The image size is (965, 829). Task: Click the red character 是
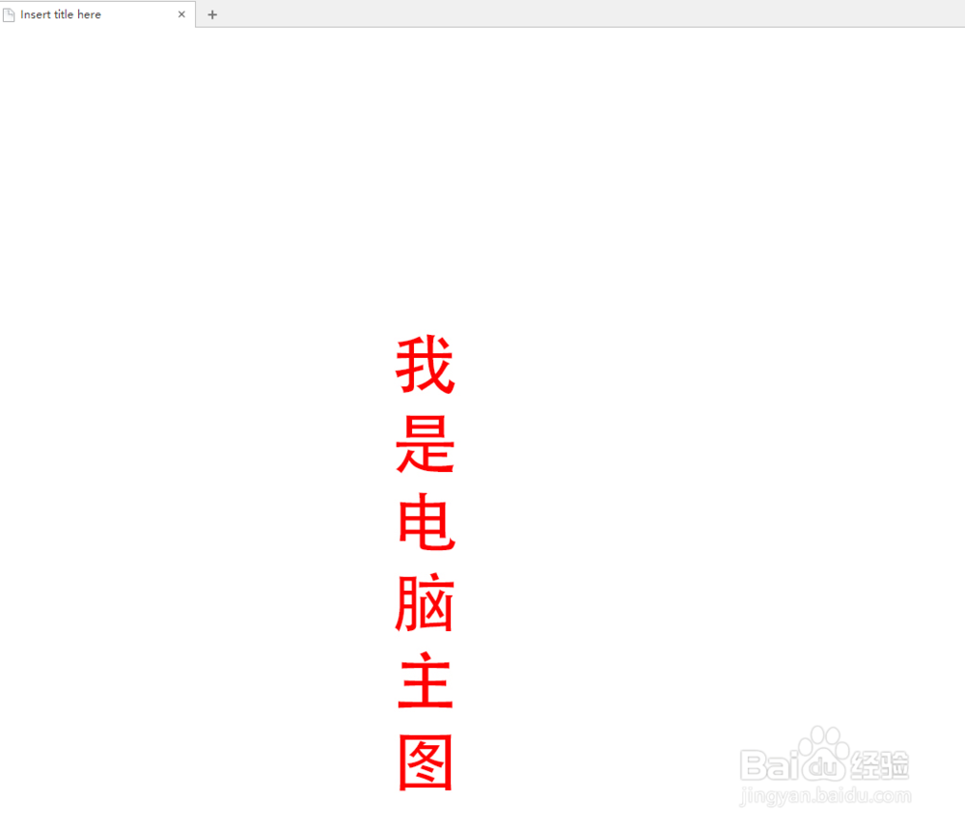coord(426,444)
